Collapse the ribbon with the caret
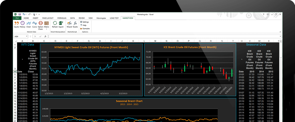 coord(280,32)
